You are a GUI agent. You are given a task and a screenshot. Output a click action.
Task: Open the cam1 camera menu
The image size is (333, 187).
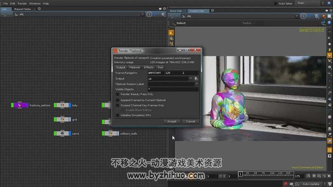point(318,30)
